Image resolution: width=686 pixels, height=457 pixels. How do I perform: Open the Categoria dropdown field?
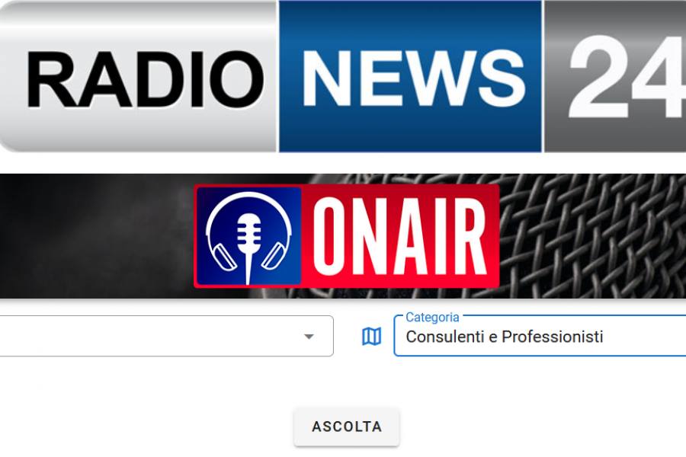click(540, 336)
